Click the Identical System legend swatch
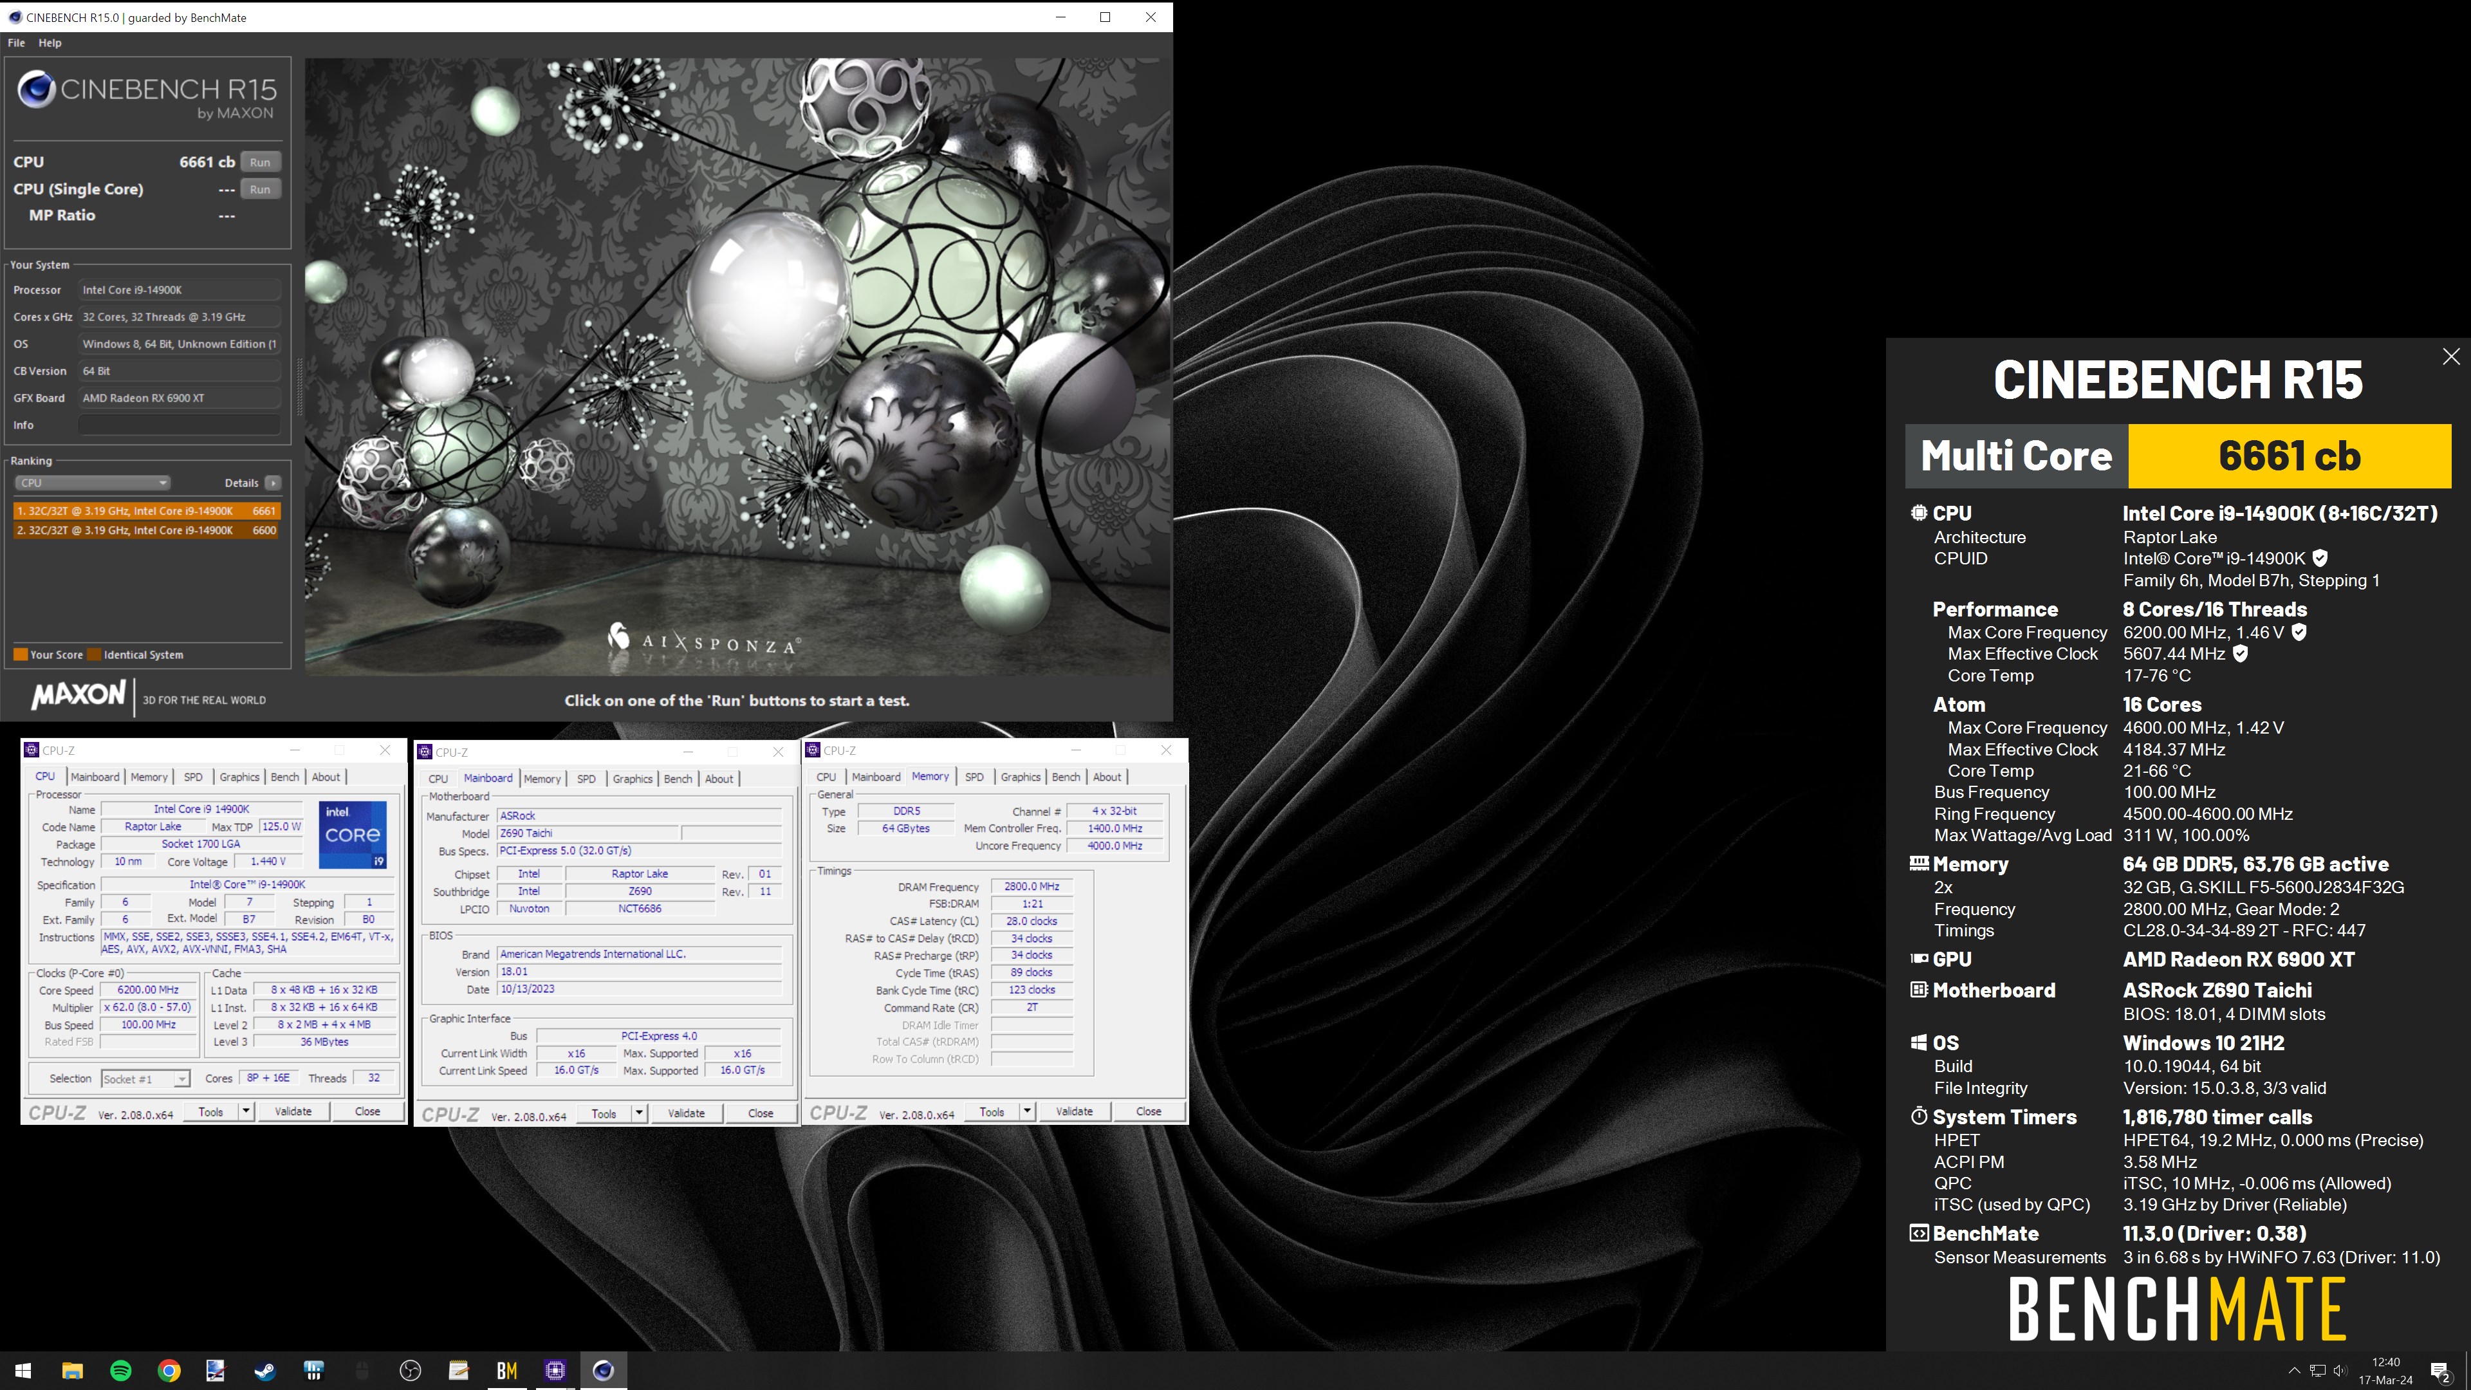Viewport: 2471px width, 1390px height. click(94, 654)
